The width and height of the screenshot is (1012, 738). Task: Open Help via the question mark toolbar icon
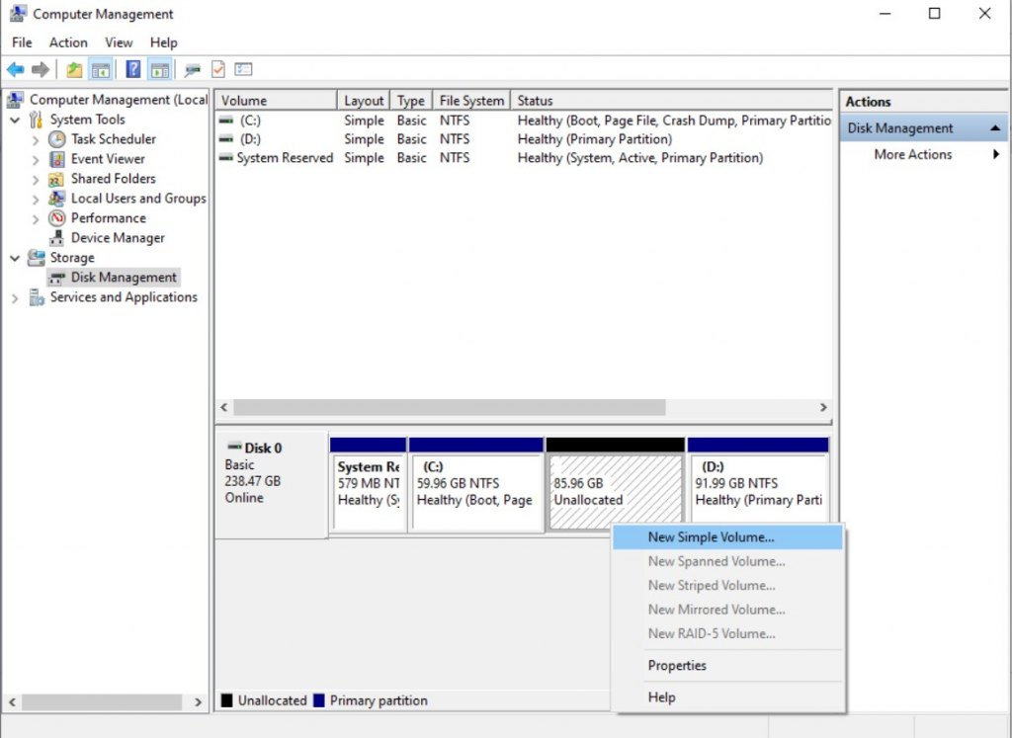click(132, 69)
